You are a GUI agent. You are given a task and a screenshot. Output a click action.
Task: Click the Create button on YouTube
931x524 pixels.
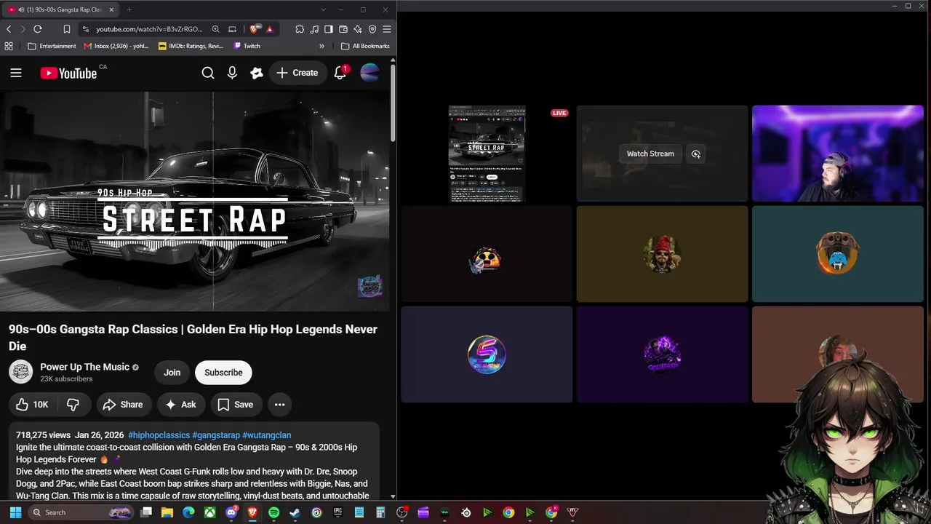point(297,73)
